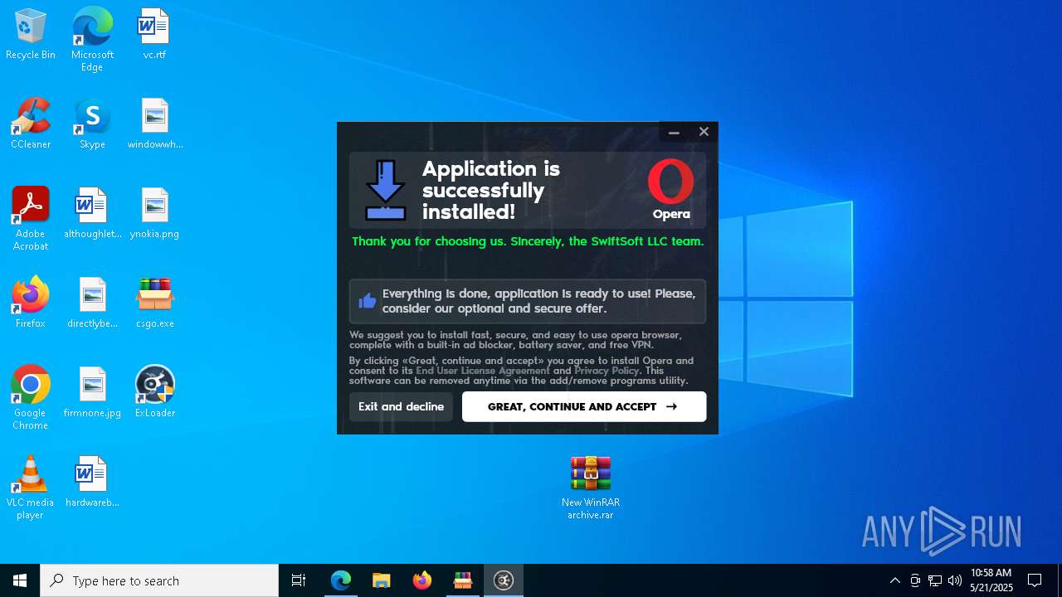Show hidden system tray icons

tap(894, 580)
